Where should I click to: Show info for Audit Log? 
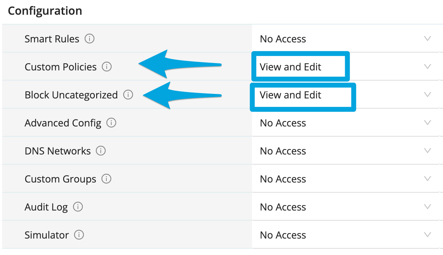coord(78,207)
